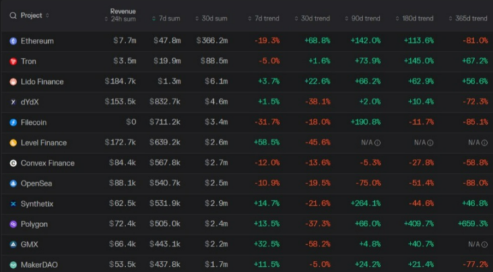The height and width of the screenshot is (272, 493).
Task: Open the Polygon project link
Action: 34,224
